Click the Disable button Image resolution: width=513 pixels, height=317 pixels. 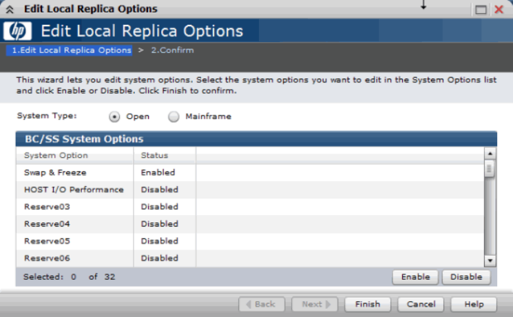point(466,277)
